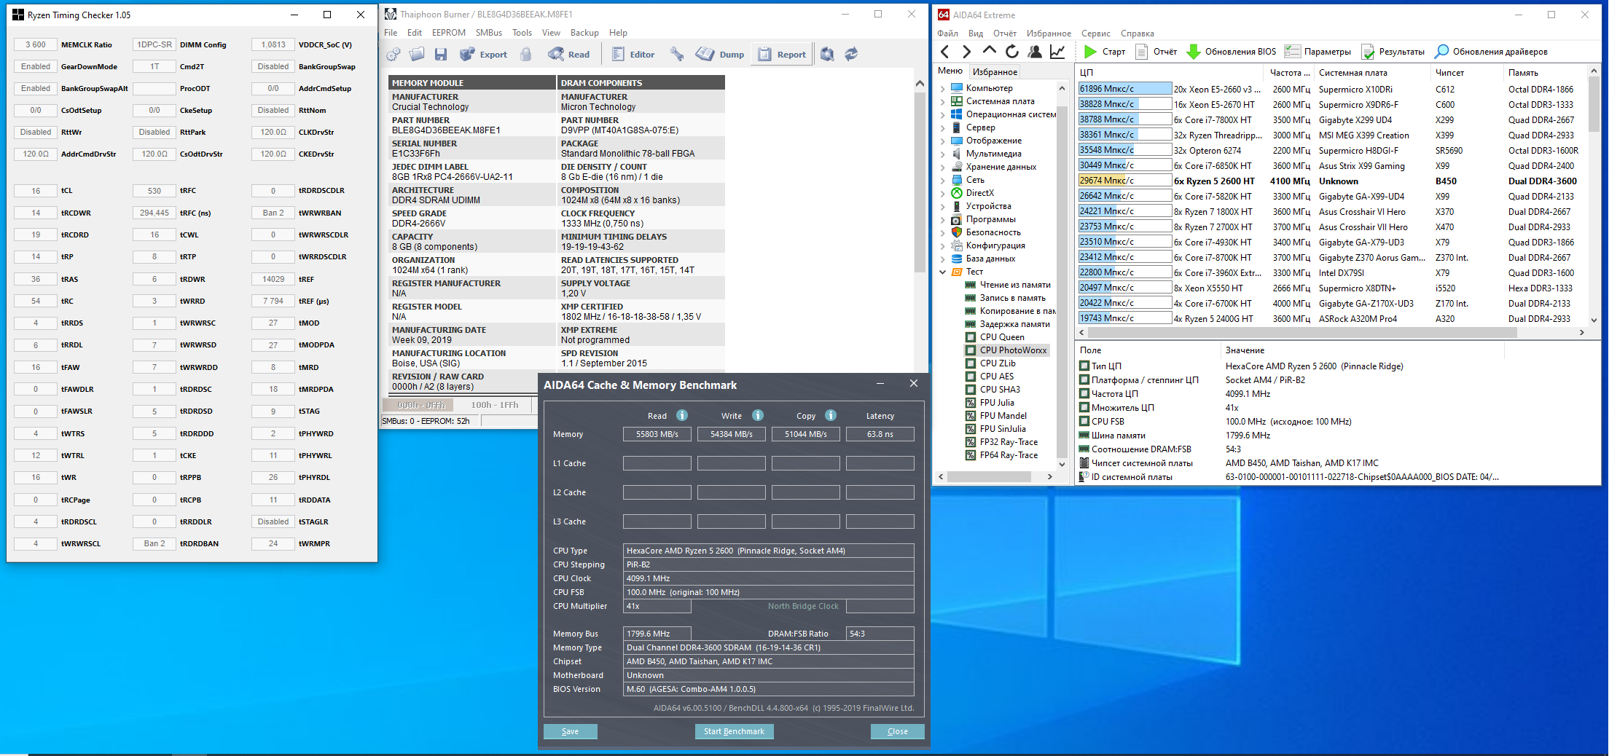Viewport: 1609px width, 756px height.
Task: Expand the Компьютер tree node
Action: pyautogui.click(x=942, y=88)
